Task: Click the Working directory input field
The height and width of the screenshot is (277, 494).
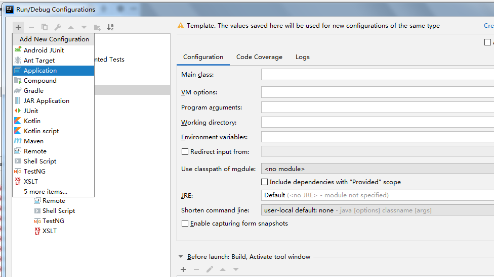Action: pyautogui.click(x=378, y=122)
